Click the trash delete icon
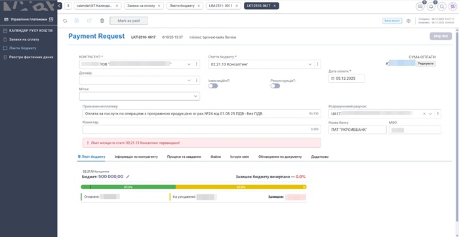This screenshot has width=459, height=237. point(102,21)
